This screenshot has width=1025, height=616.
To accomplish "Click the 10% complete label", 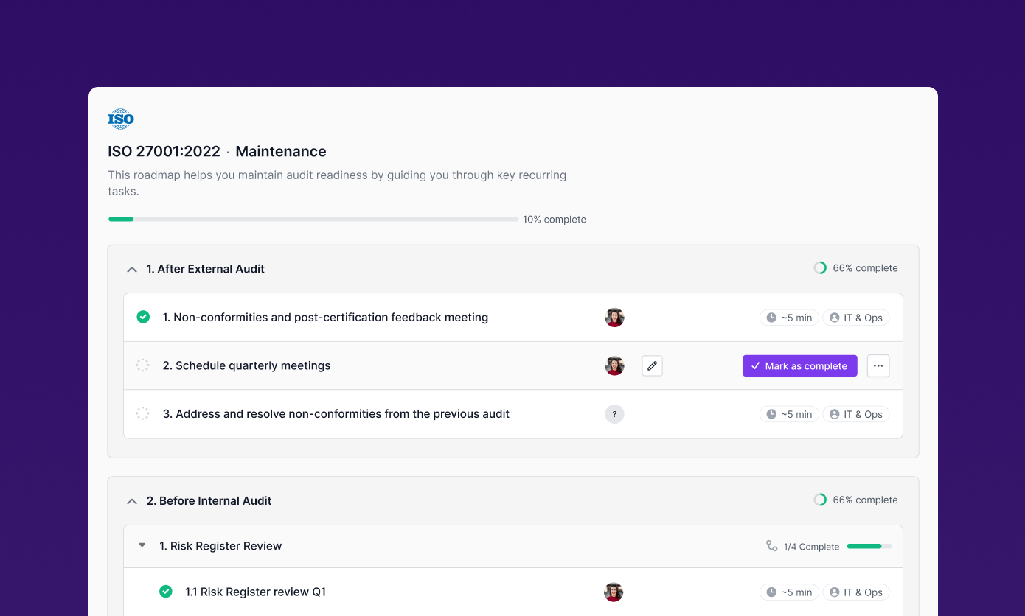I will tap(555, 220).
